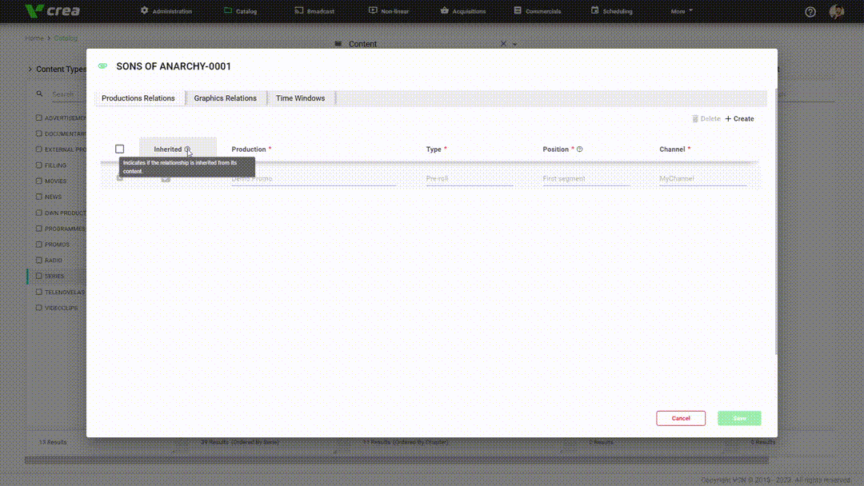Open the Channel field showing MyChannel
864x486 pixels.
pyautogui.click(x=703, y=179)
